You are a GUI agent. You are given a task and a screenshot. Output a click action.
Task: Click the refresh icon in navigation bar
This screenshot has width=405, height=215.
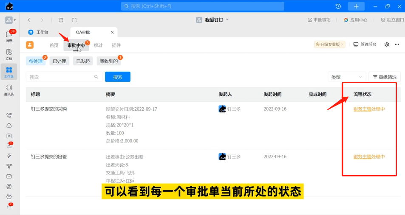[x=61, y=20]
